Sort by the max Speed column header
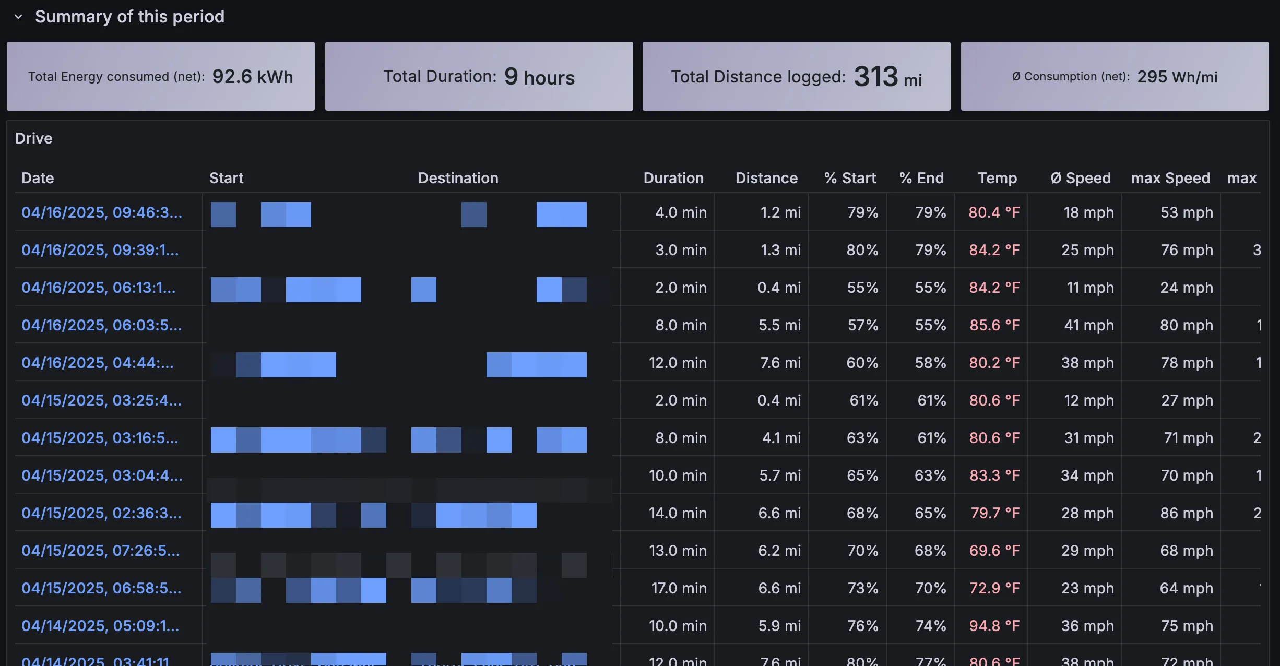 1170,178
